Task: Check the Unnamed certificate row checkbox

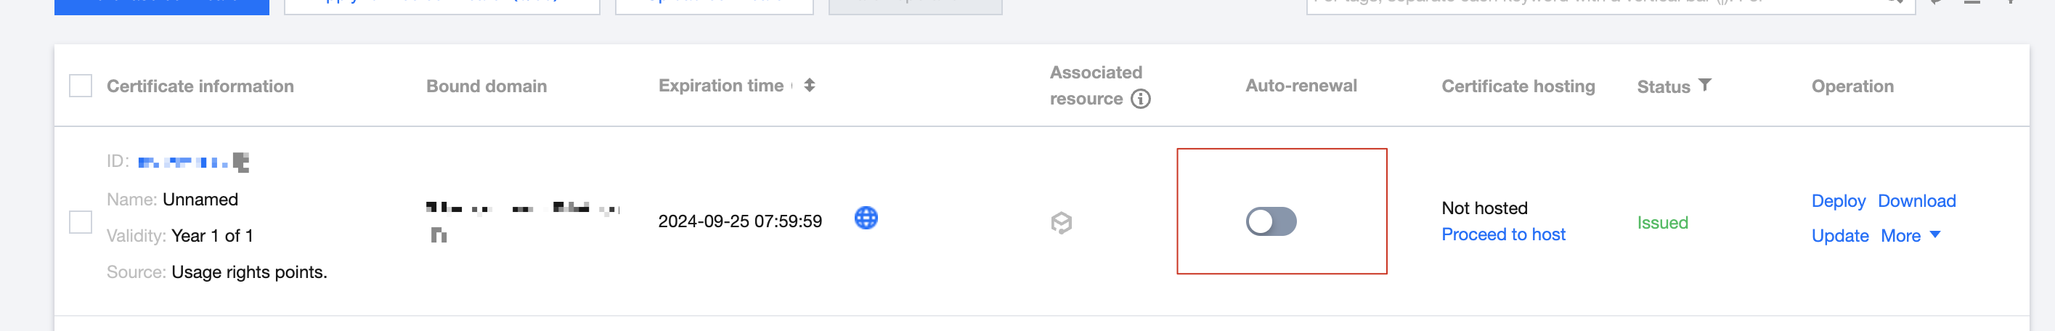Action: click(x=81, y=221)
